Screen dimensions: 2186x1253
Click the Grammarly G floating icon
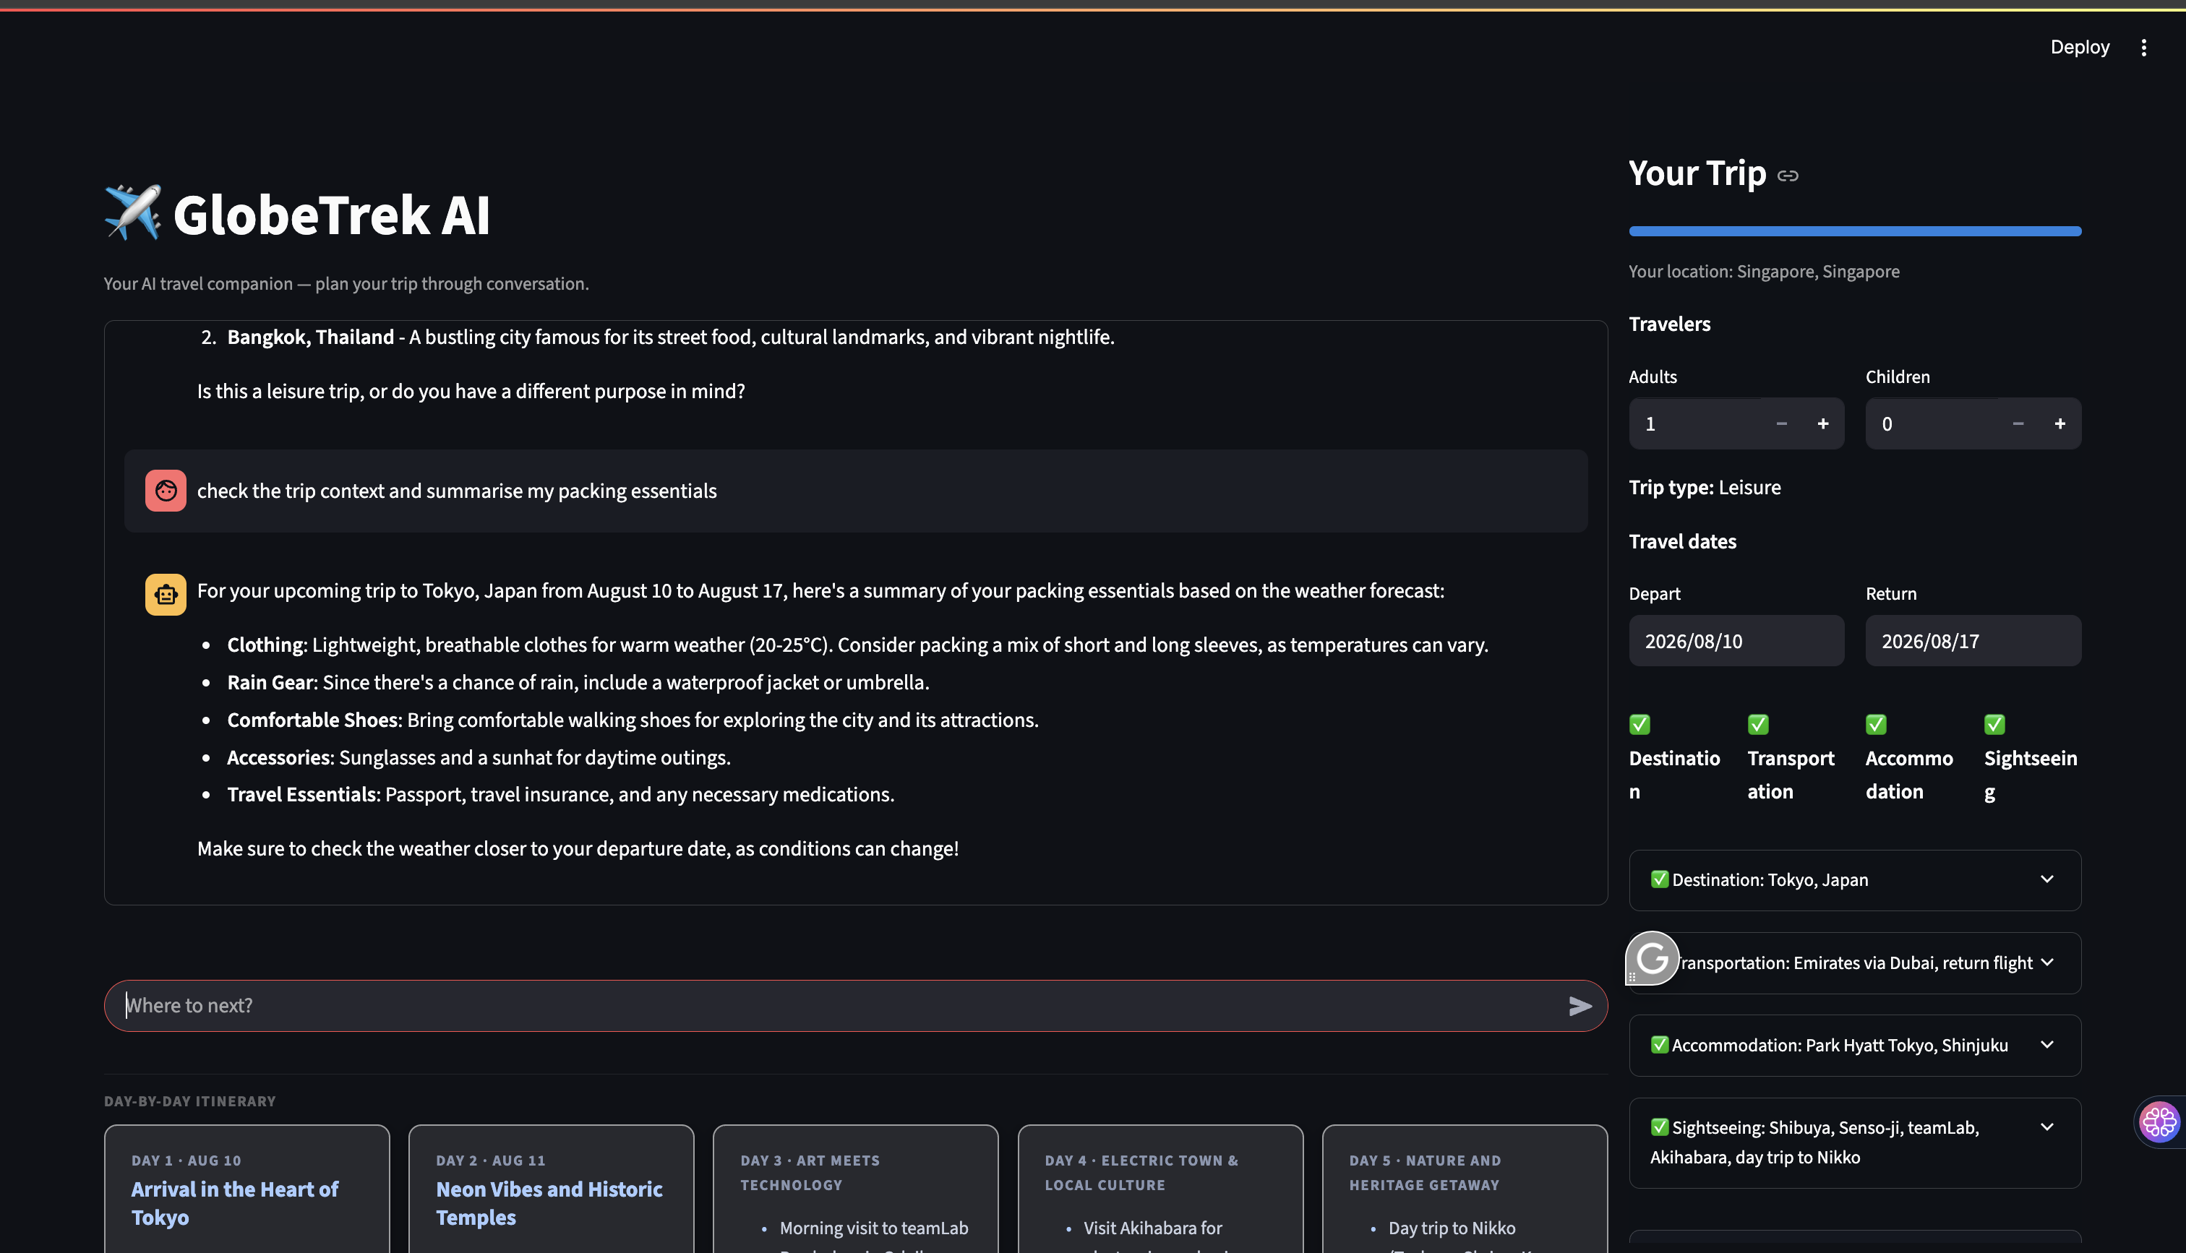(1653, 958)
